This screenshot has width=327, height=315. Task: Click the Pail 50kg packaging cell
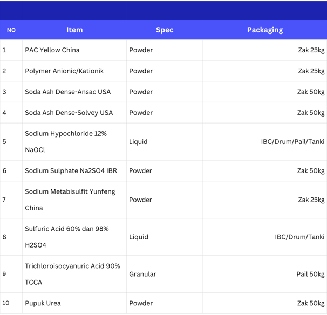(x=265, y=274)
